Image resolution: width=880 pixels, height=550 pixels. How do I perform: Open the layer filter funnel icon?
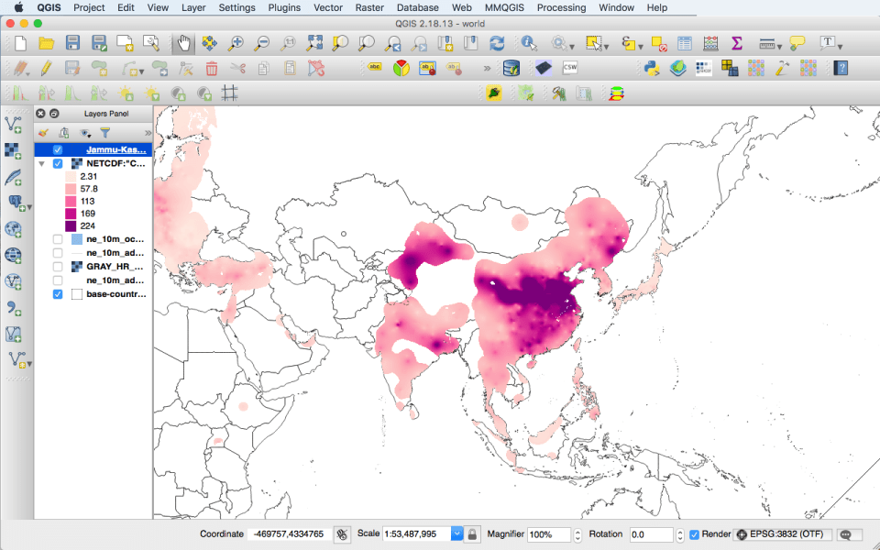pos(104,133)
